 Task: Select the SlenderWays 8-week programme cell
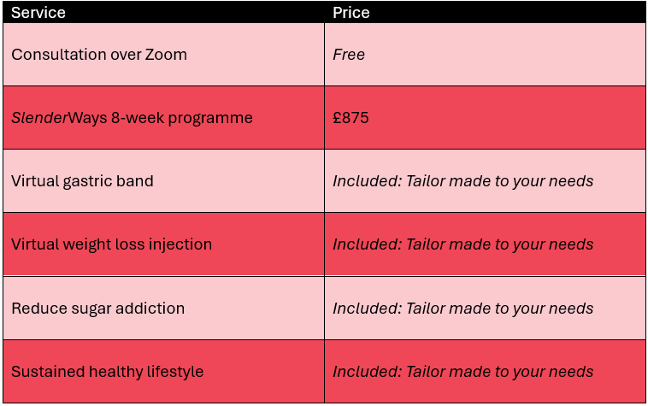(x=132, y=118)
